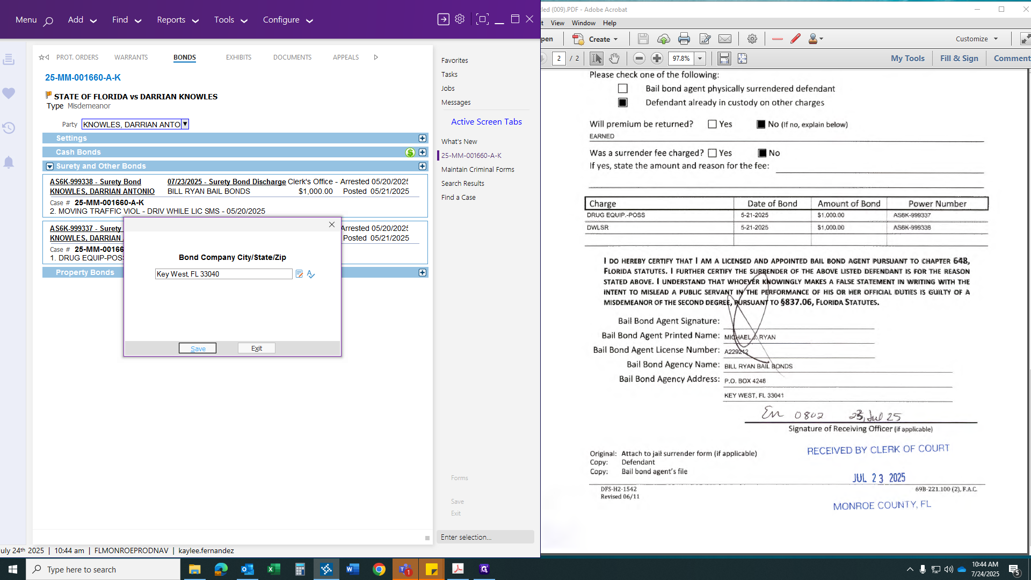This screenshot has height=580, width=1031.
Task: Click the notification bell sidebar icon
Action: pos(9,162)
